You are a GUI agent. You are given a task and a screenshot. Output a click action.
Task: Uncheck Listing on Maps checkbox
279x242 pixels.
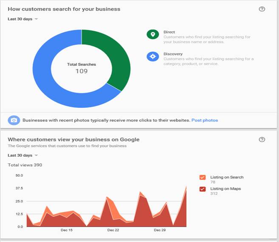click(203, 189)
